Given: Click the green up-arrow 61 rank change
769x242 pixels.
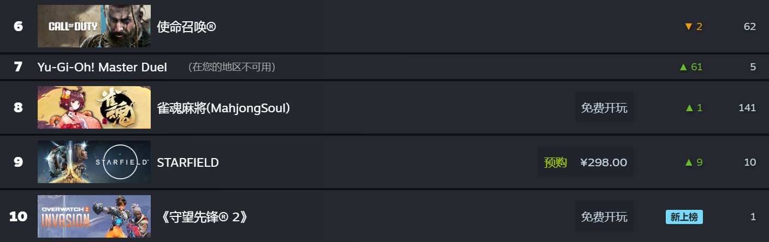Looking at the screenshot, I should click(x=690, y=67).
